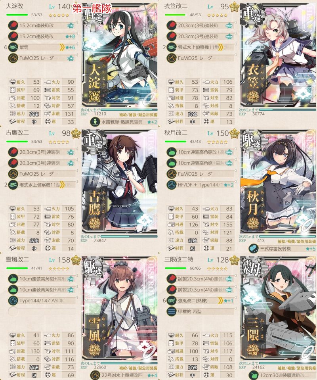Click the 第一艦隊 fleet label
Image resolution: width=317 pixels, height=380 pixels.
[x=92, y=8]
